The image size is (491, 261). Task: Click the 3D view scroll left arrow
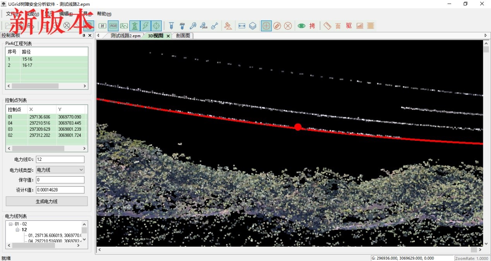click(99, 250)
